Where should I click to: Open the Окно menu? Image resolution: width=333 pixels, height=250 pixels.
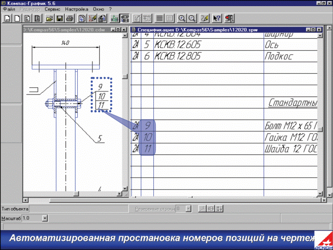click(99, 9)
